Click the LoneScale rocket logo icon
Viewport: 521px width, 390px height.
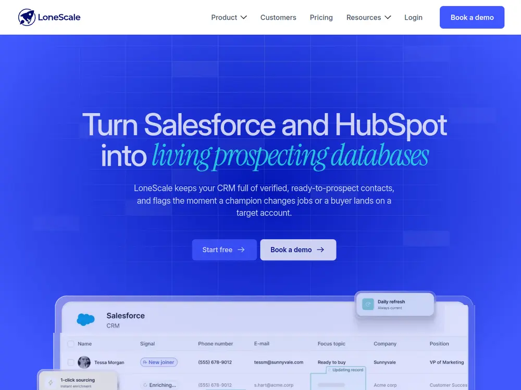coord(27,17)
